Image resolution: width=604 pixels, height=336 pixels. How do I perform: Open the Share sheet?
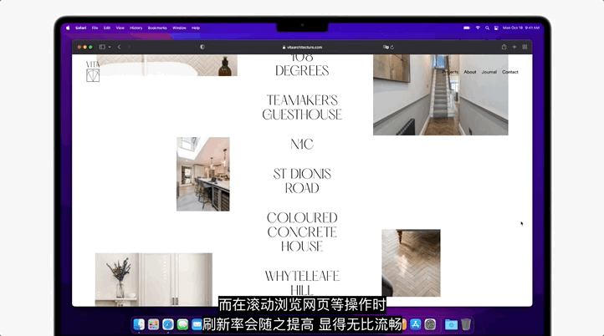[504, 47]
